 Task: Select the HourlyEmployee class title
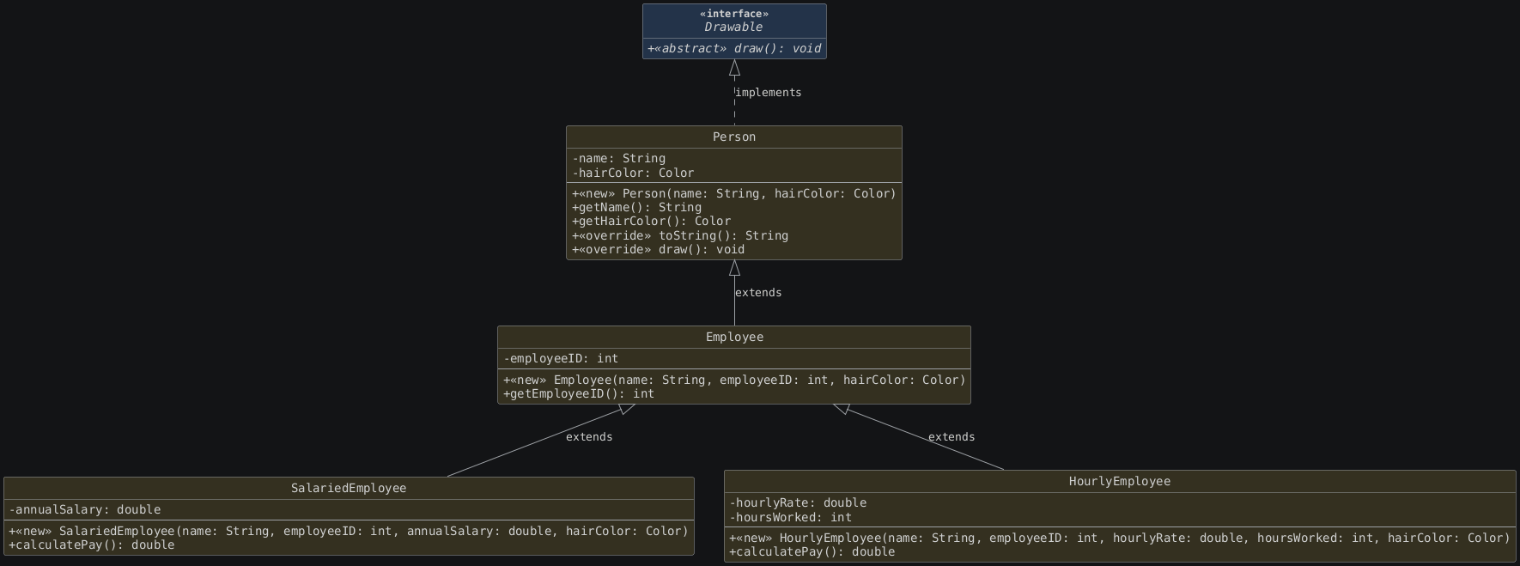1120,482
